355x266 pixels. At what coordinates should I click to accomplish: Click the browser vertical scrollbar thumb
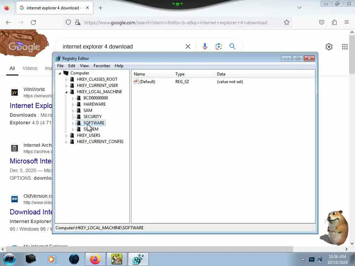click(352, 54)
